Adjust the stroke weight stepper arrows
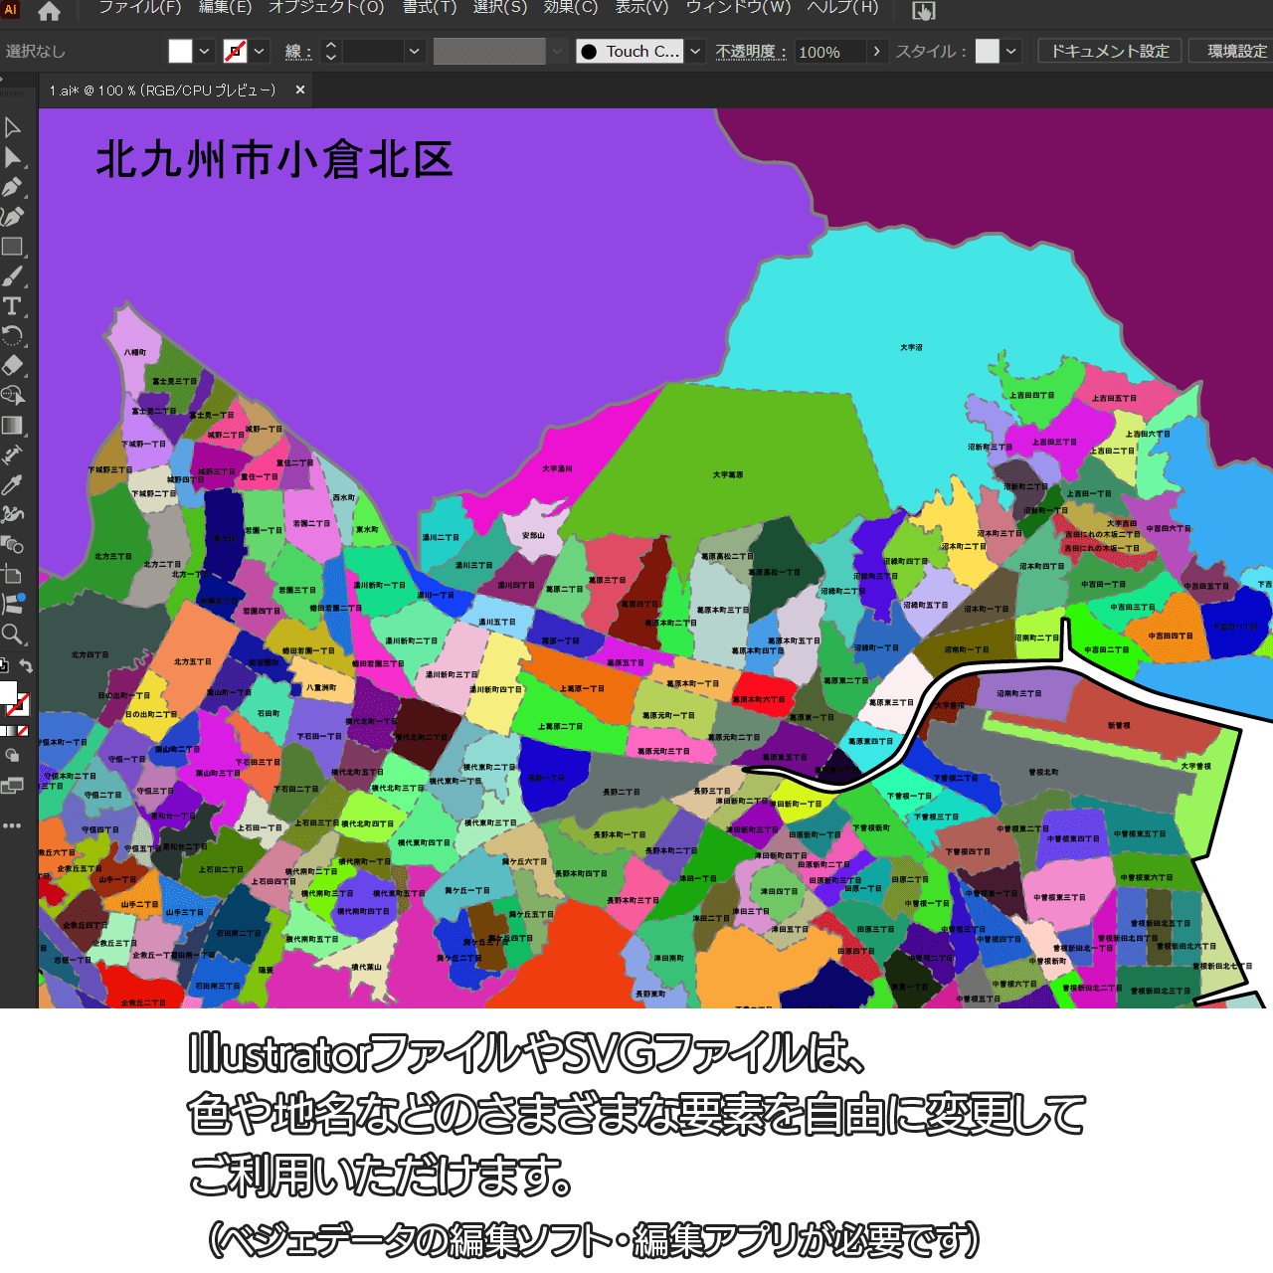 click(x=331, y=51)
